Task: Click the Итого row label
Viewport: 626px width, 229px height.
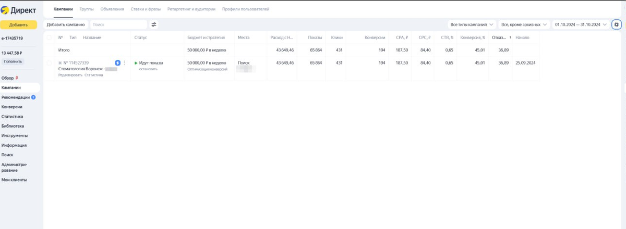Action: pyautogui.click(x=64, y=50)
